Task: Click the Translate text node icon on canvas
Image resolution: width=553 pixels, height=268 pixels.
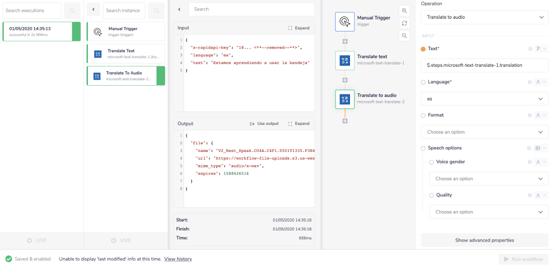Action: pyautogui.click(x=345, y=60)
